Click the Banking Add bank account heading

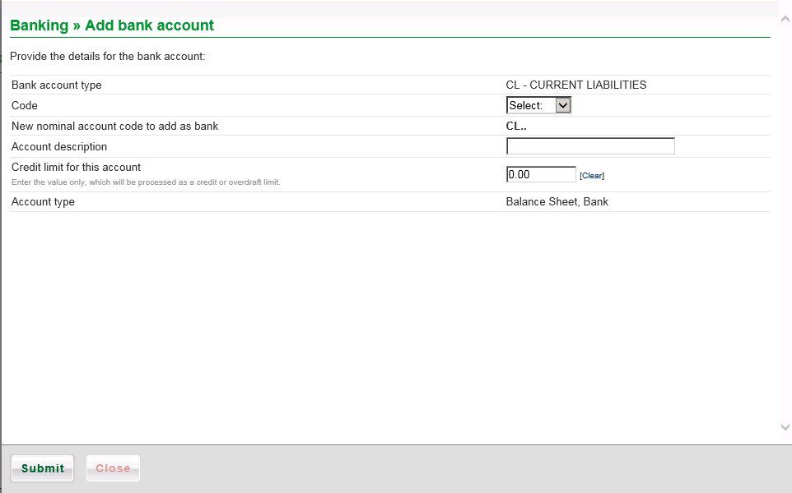coord(111,25)
